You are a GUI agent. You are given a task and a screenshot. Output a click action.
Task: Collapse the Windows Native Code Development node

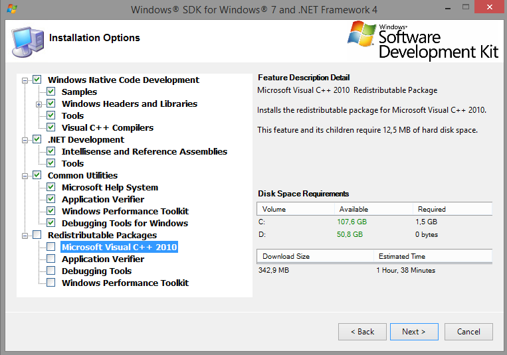[x=25, y=80]
